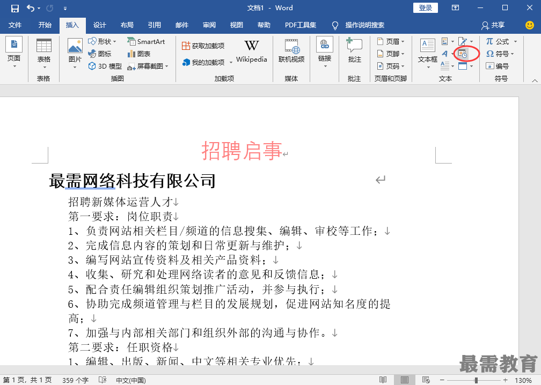Image resolution: width=541 pixels, height=385 pixels.
Task: Click the smiley feedback icon
Action: click(530, 25)
